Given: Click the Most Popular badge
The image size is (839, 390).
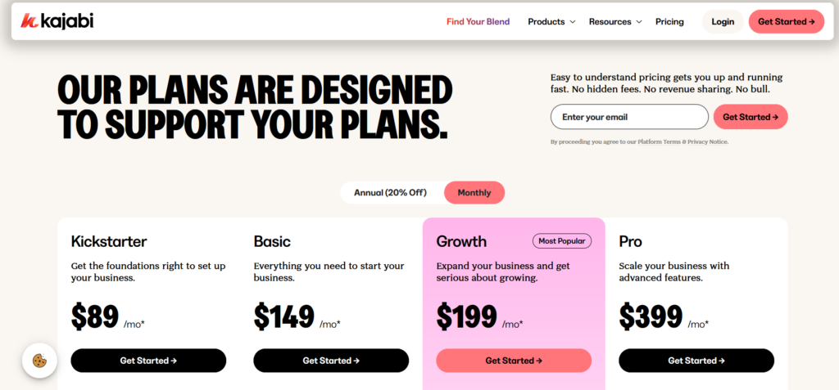Looking at the screenshot, I should tap(562, 241).
